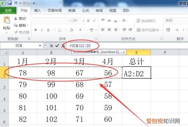Save the workbook with the floppy disk icon
The height and width of the screenshot is (127, 188).
coord(10,3)
